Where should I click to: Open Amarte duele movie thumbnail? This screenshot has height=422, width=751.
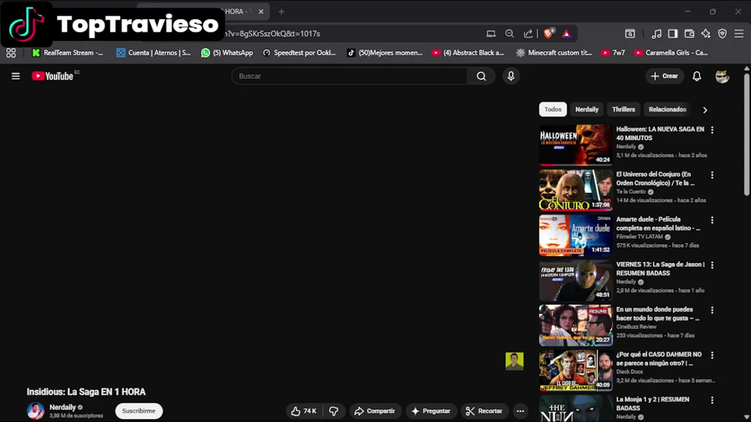point(576,235)
